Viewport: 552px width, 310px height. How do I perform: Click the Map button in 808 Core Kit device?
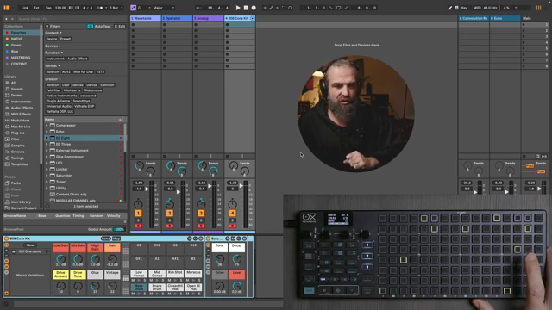[116, 239]
